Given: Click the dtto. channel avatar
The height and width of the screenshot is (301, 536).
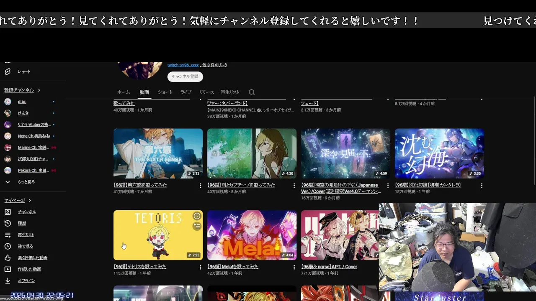Looking at the screenshot, I should point(8,102).
